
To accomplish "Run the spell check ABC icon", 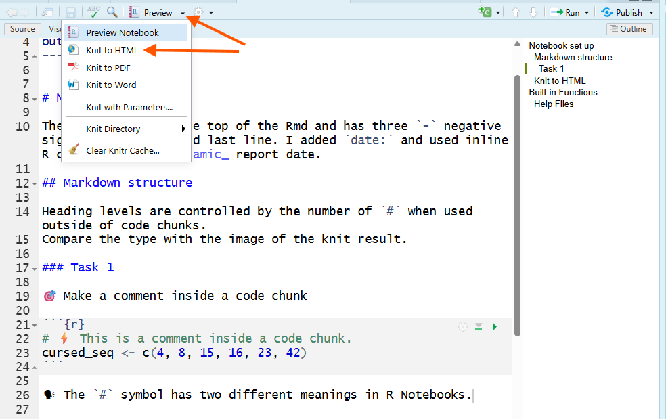I will coord(93,12).
